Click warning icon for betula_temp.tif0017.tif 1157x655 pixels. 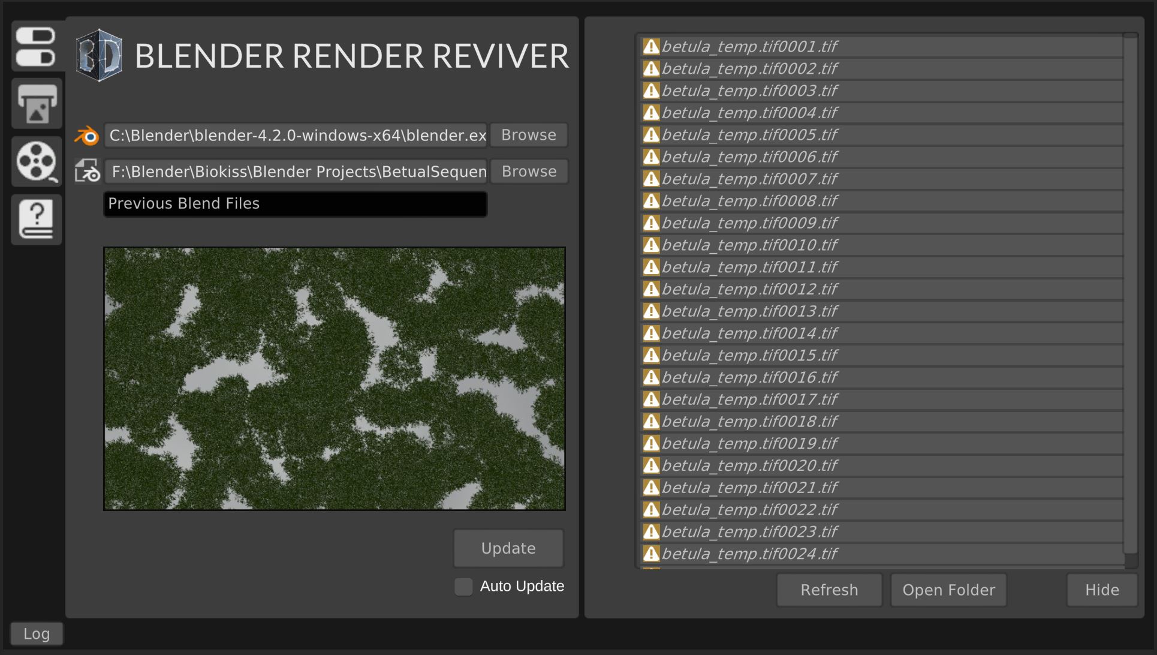651,399
